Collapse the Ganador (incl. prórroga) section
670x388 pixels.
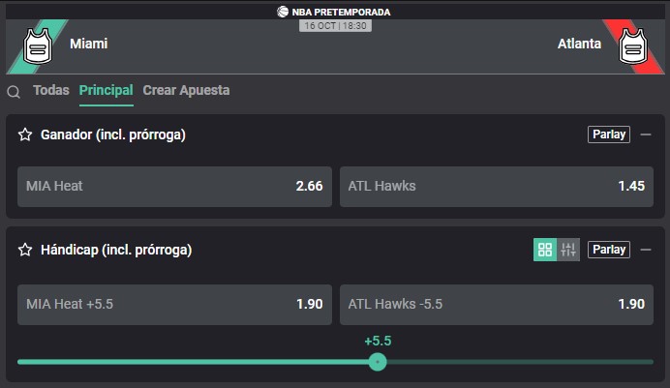(646, 134)
